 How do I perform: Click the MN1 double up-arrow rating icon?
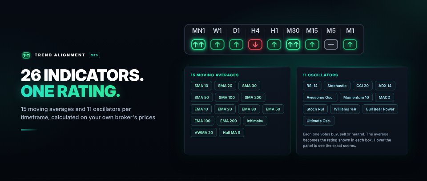tap(198, 44)
